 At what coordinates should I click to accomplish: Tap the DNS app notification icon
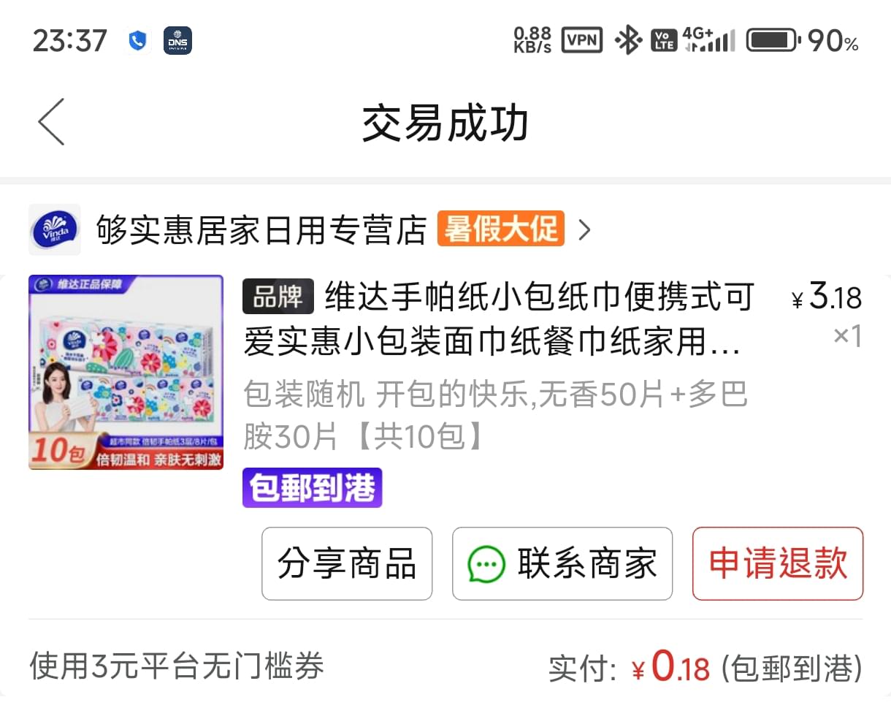(x=177, y=41)
